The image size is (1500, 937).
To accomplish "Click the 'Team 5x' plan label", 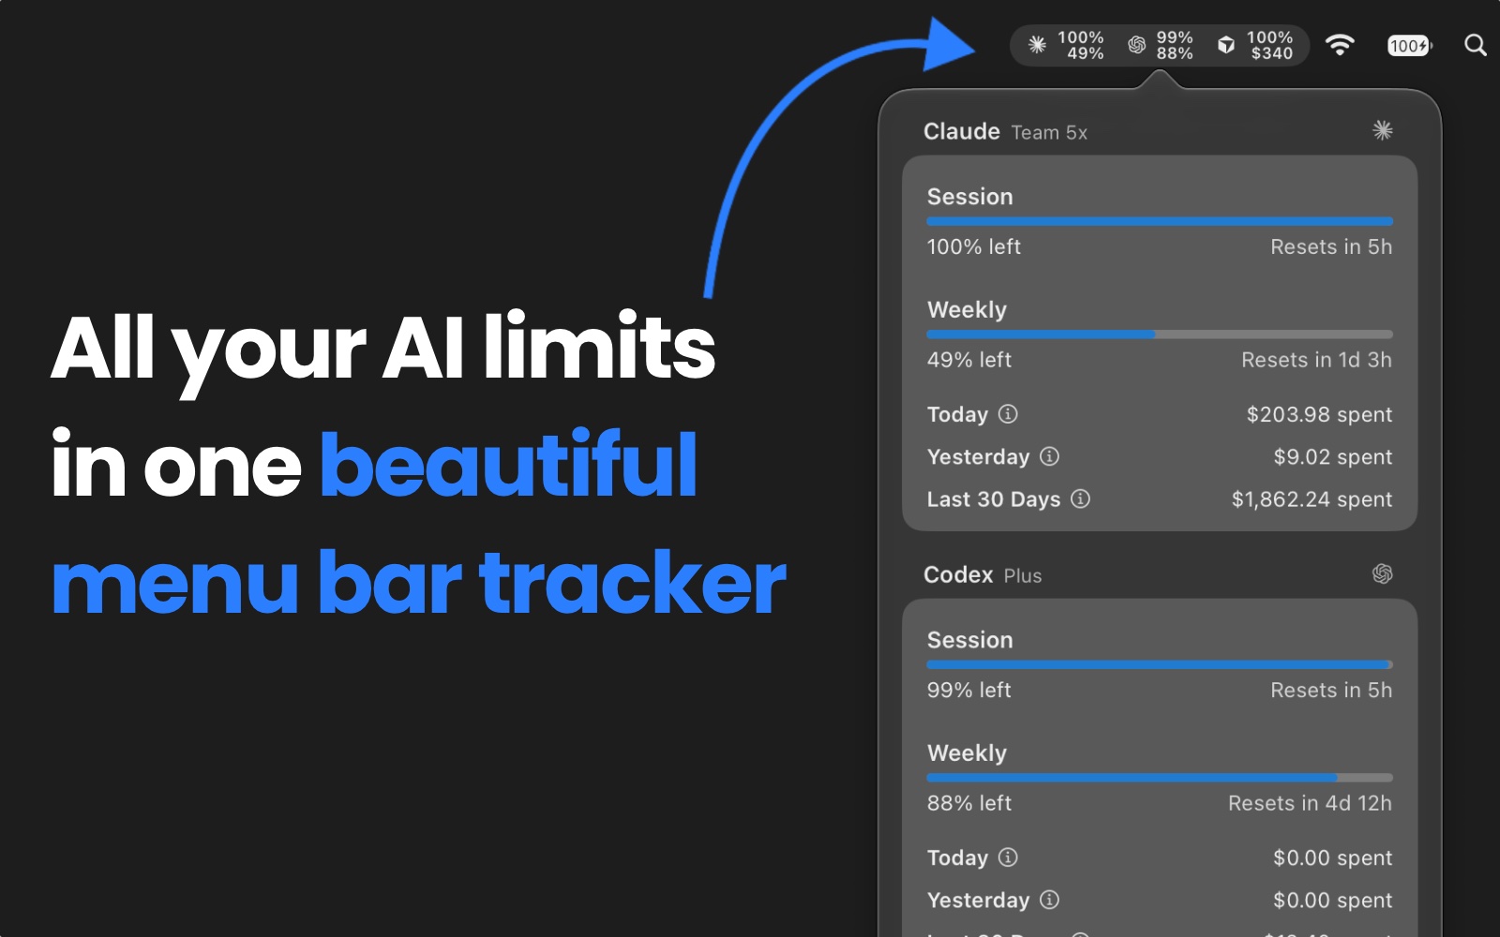I will pyautogui.click(x=1049, y=133).
